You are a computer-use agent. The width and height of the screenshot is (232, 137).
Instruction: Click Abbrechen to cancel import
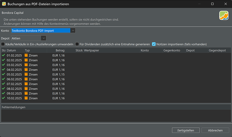click(x=215, y=130)
